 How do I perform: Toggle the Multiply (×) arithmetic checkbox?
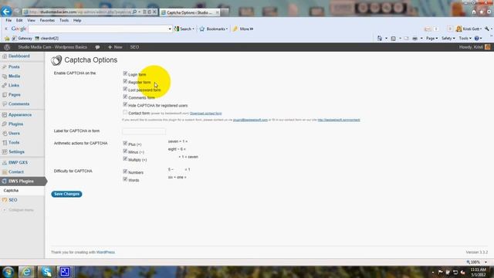tap(125, 159)
